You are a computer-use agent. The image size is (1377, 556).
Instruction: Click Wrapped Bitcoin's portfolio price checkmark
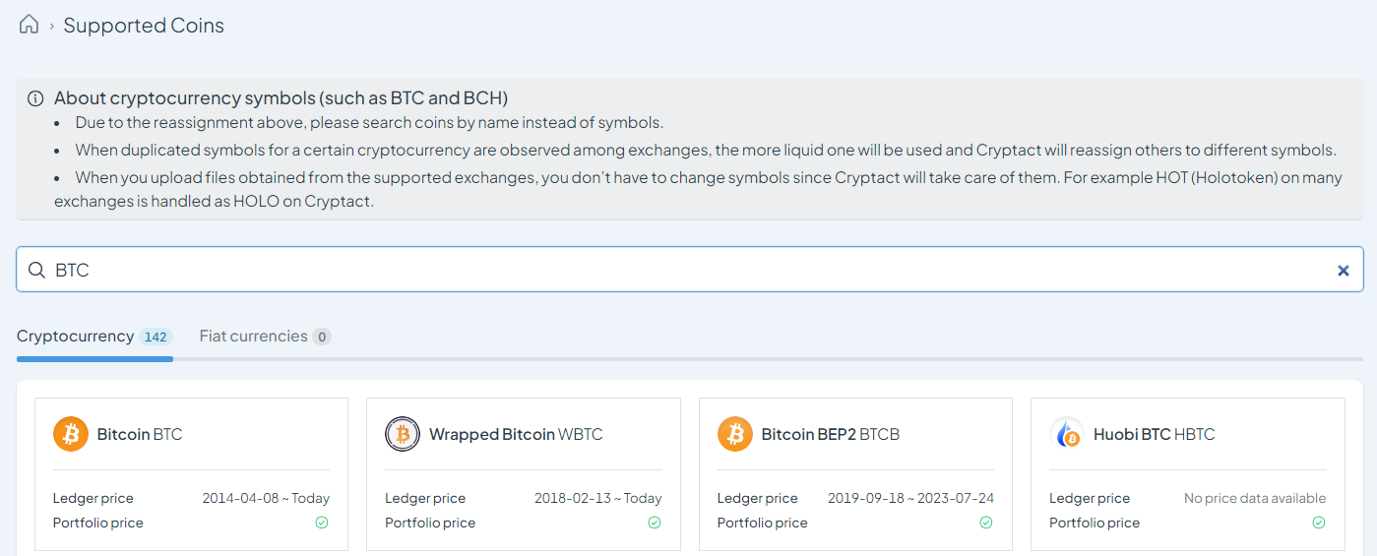pyautogui.click(x=655, y=523)
